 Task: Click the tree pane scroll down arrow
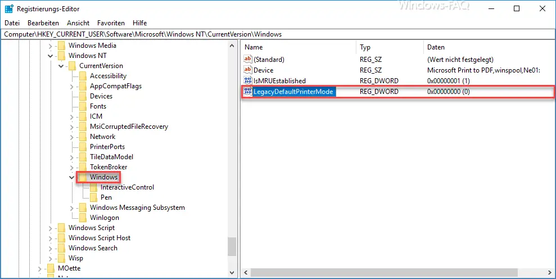tap(232, 273)
